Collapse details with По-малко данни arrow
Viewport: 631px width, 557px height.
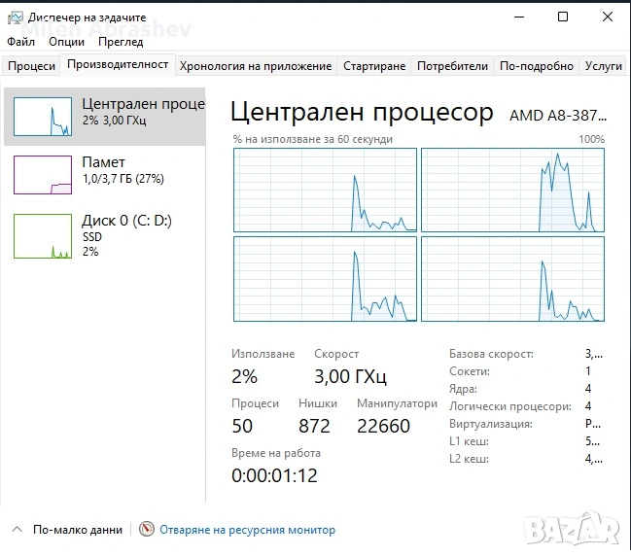(x=17, y=530)
